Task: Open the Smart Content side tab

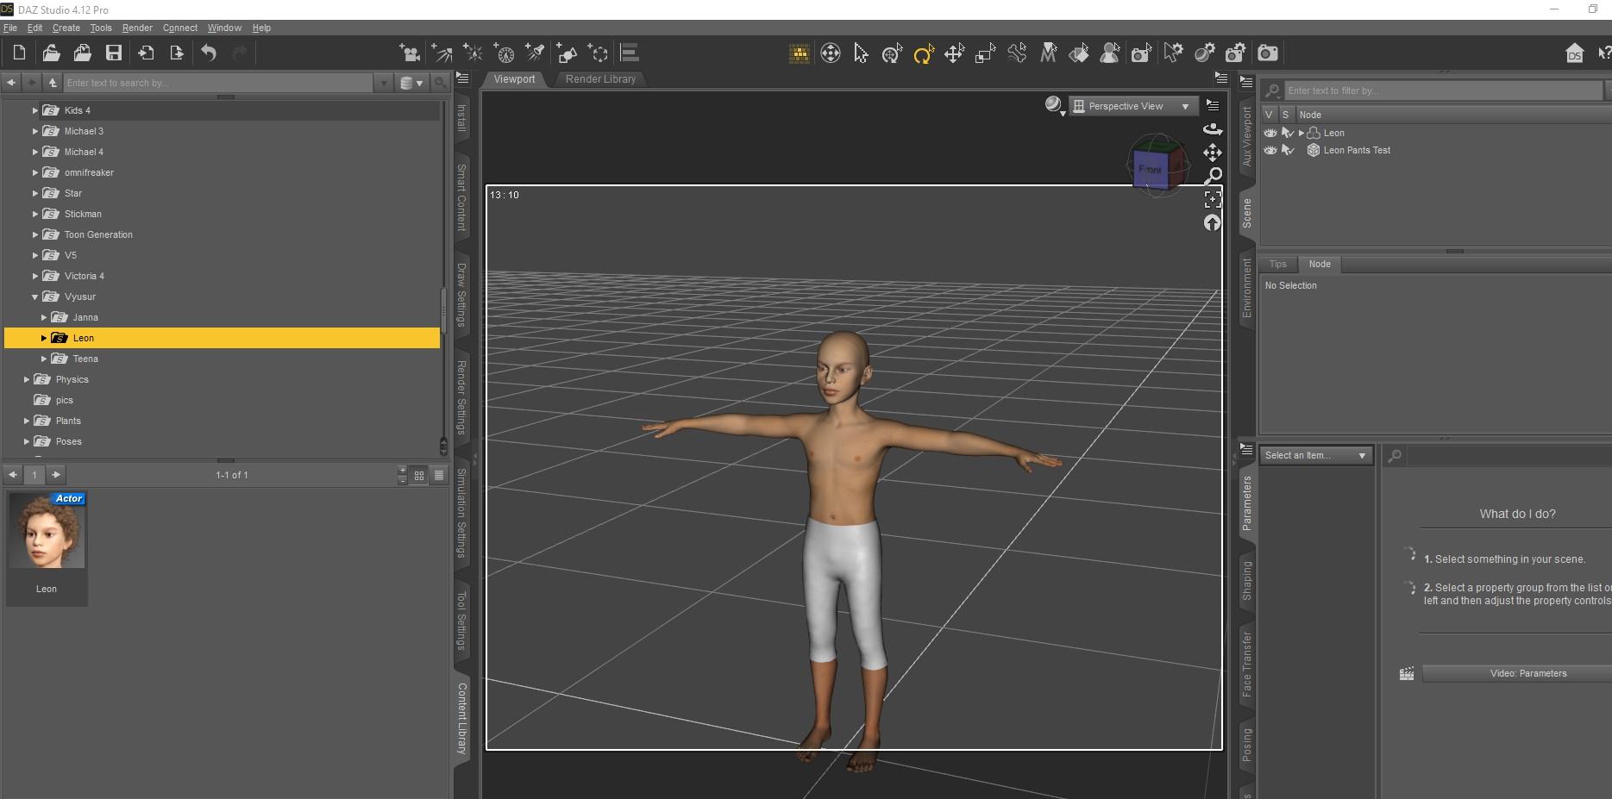Action: point(461,197)
